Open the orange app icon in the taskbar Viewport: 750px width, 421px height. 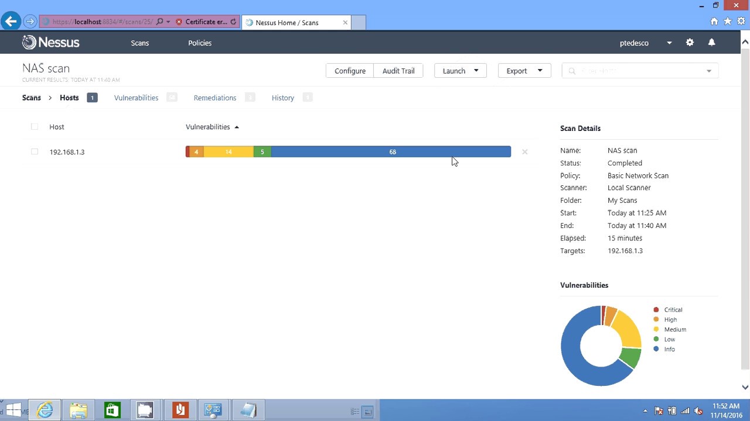[179, 410]
